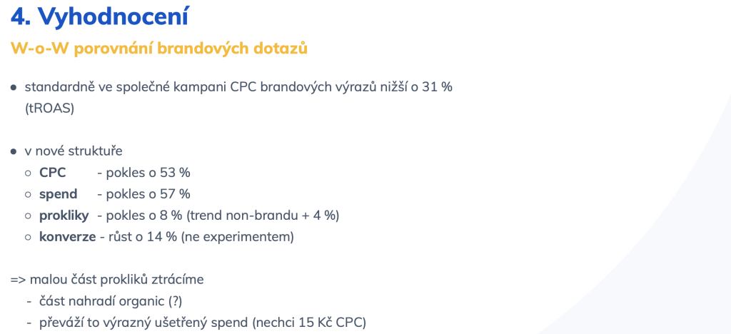Click the line "část nahradí organic (?)"
731x334 pixels.
coord(111,301)
